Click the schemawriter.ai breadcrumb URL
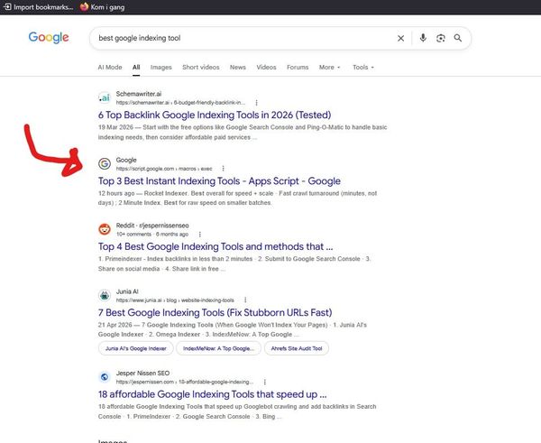 point(181,103)
